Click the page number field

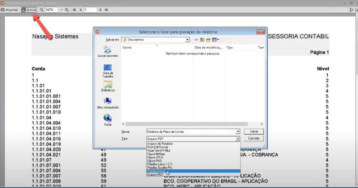coord(90,10)
